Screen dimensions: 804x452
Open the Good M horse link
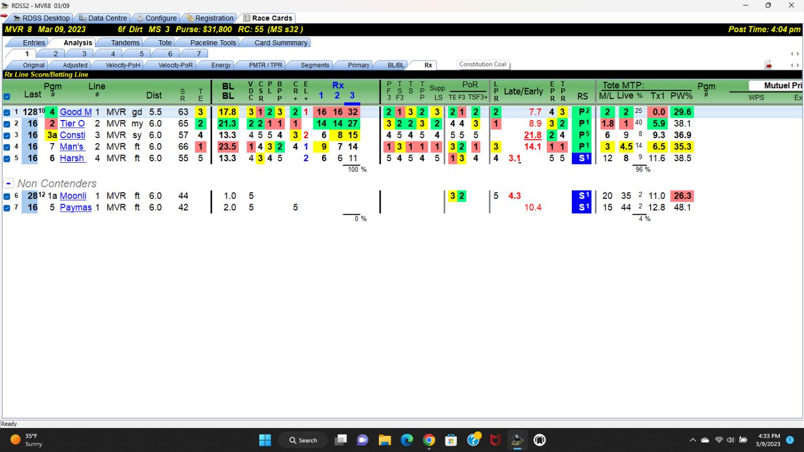coord(76,112)
